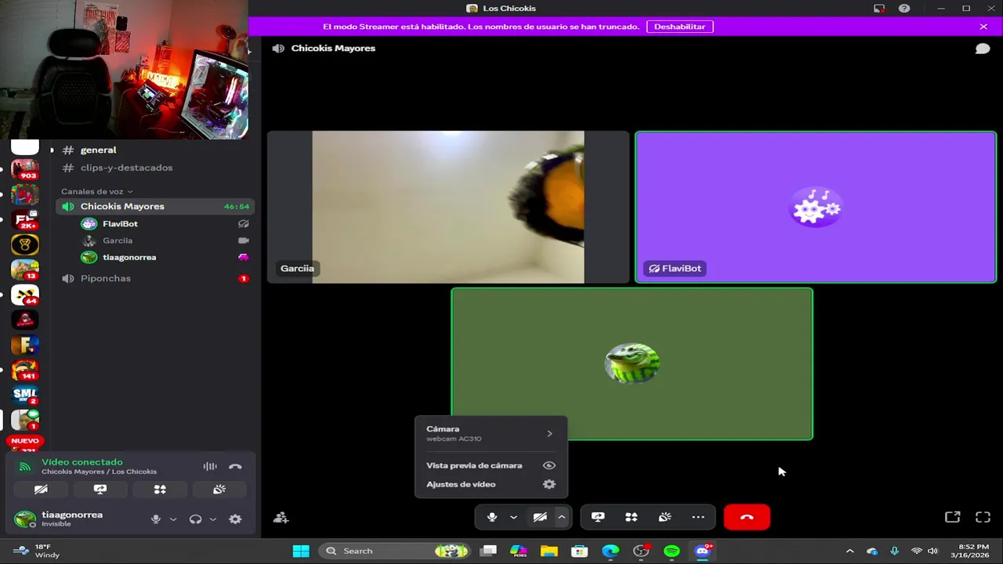This screenshot has width=1003, height=564.
Task: Click NUEVO unread mentions indicator
Action: [25, 441]
